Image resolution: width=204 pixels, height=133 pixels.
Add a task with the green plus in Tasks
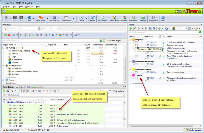click(x=131, y=28)
